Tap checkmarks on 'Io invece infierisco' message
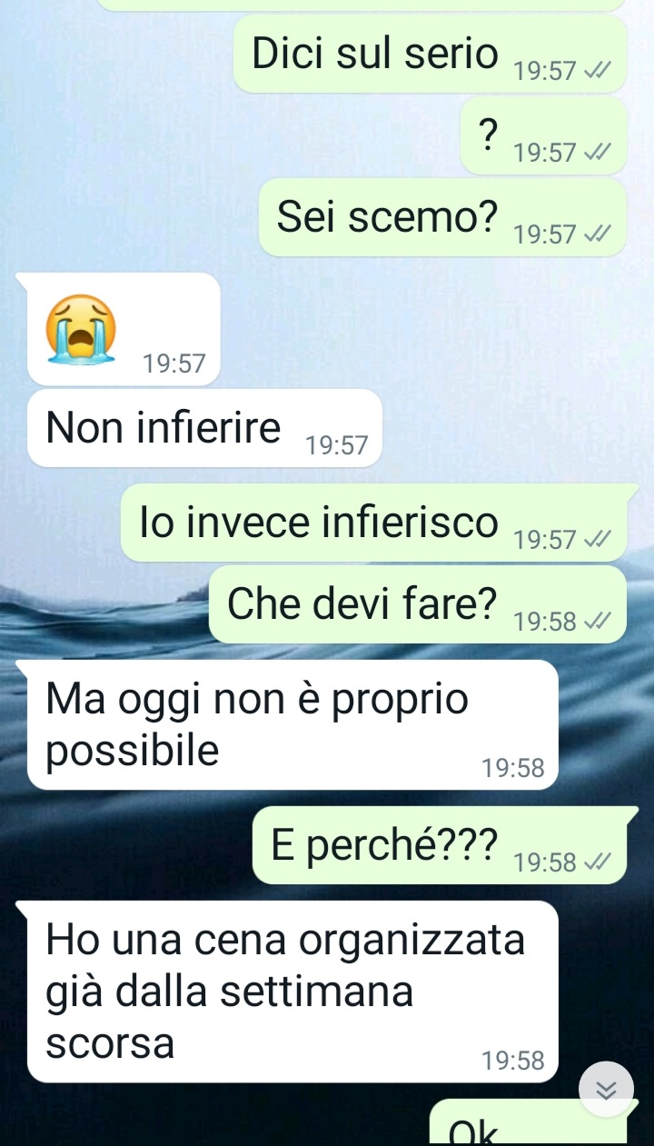 (599, 540)
